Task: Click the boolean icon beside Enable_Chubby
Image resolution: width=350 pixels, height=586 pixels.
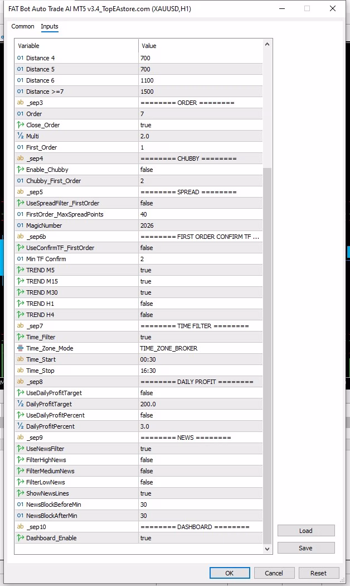Action: pyautogui.click(x=20, y=170)
